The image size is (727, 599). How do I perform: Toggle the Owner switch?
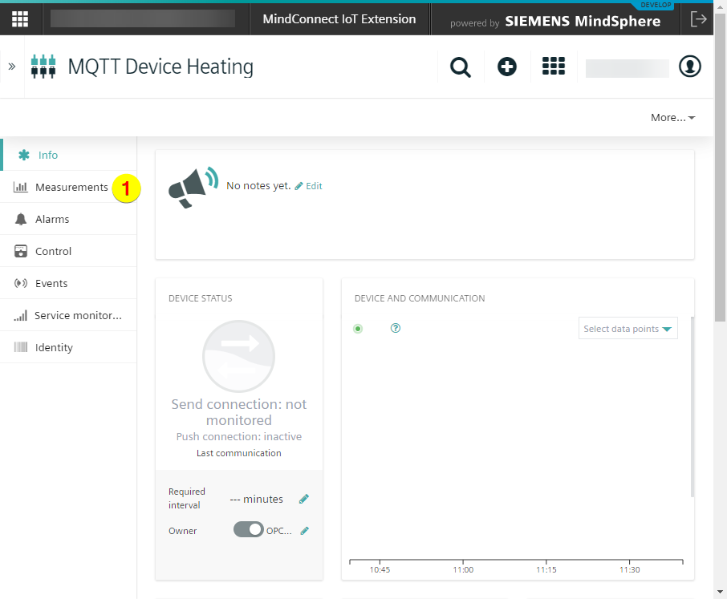249,530
